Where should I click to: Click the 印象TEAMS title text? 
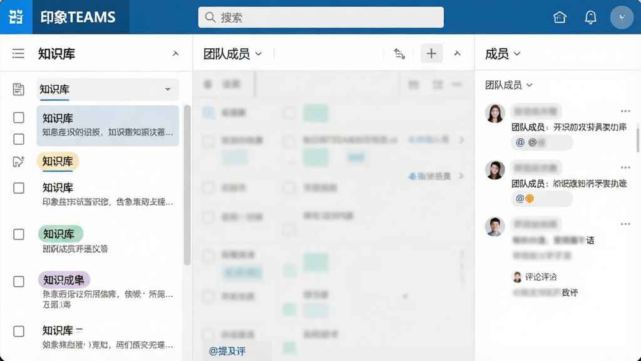(78, 17)
